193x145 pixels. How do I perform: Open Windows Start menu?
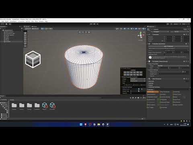81,124
